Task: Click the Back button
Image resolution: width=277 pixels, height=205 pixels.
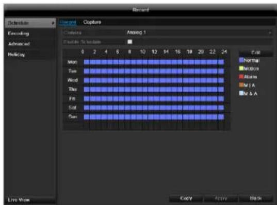Action: (x=256, y=198)
